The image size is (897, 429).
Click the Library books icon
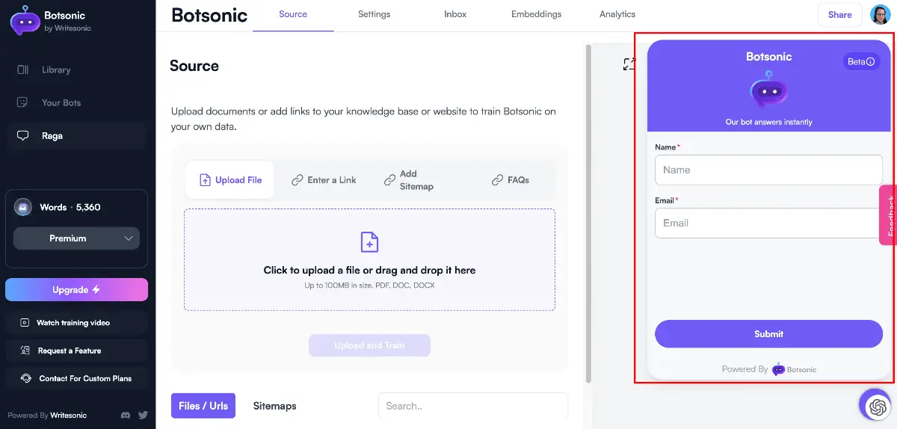(x=22, y=70)
